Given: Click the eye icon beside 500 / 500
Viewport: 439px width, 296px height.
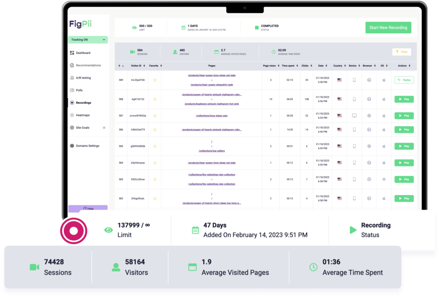Looking at the screenshot, I should pos(134,28).
